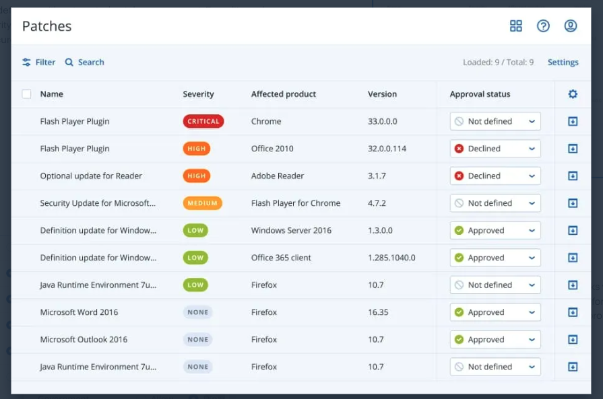Install the Microsoft Word 2016 patch

(573, 312)
